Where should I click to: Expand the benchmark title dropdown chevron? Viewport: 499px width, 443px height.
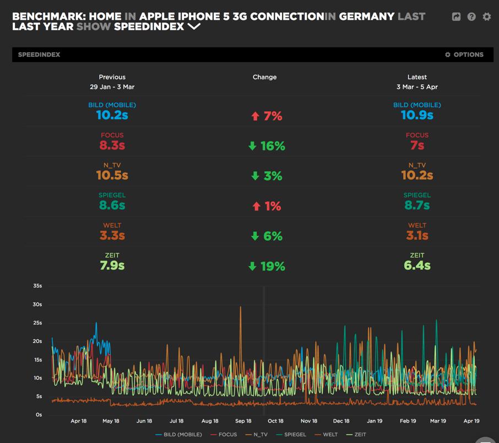(194, 26)
